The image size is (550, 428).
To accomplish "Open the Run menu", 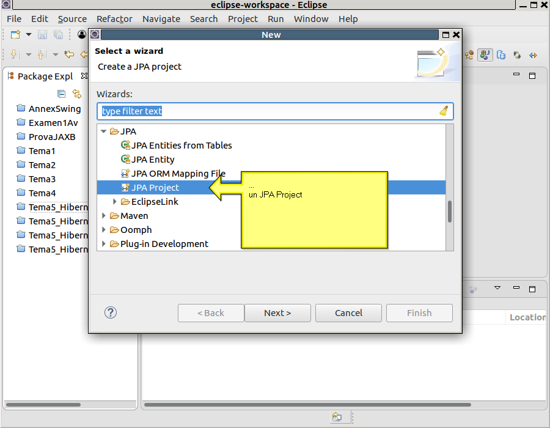I will coord(276,19).
